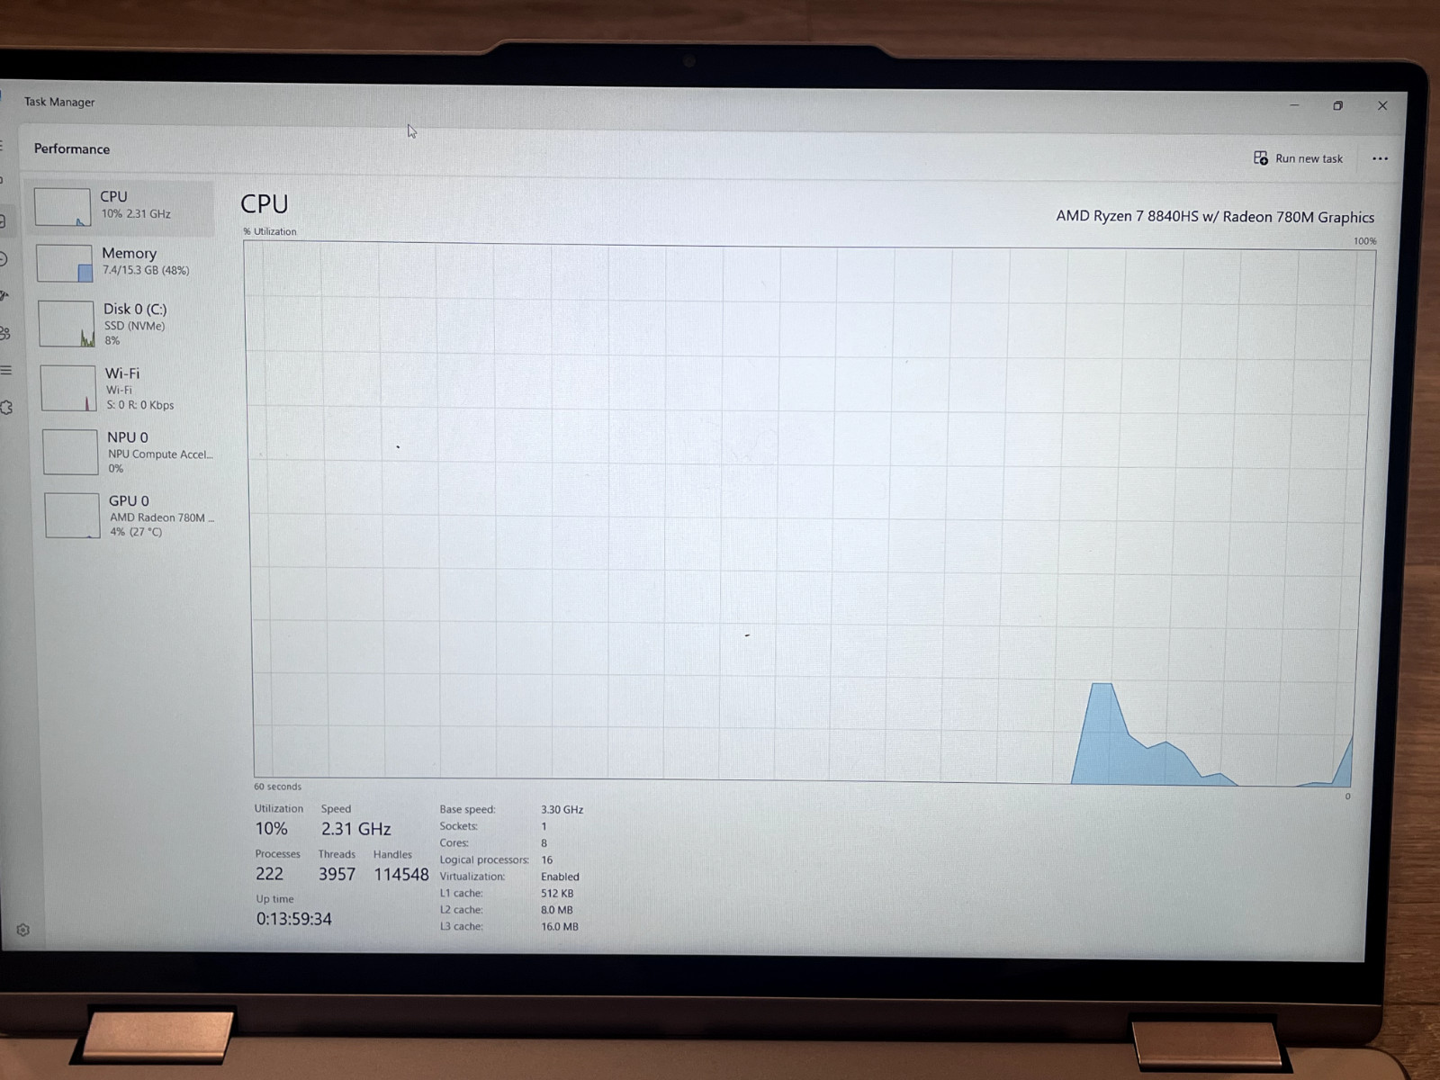Select Disk 0 (C:) performance item
Image resolution: width=1440 pixels, height=1080 pixels.
125,324
